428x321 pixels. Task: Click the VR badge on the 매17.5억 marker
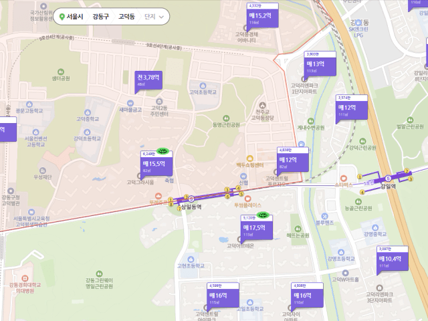[263, 215]
